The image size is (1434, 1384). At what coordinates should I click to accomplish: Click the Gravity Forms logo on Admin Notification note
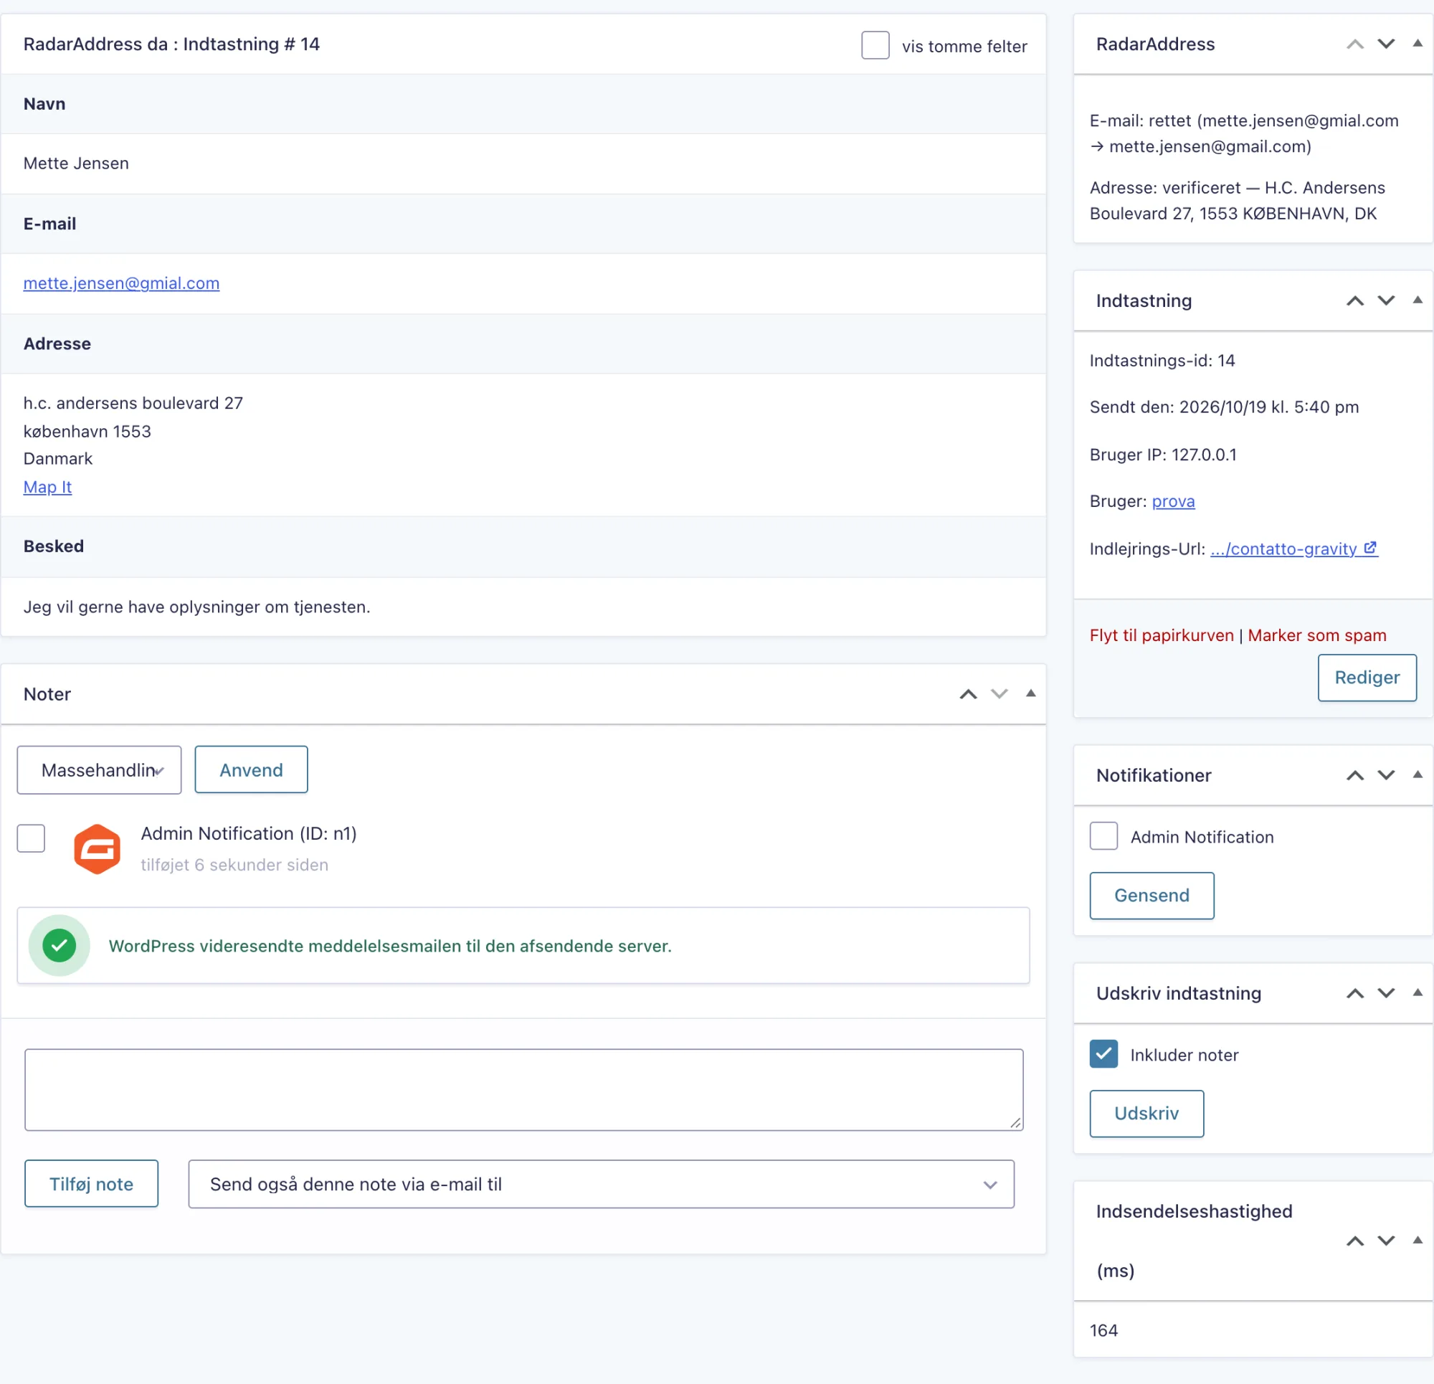(98, 849)
